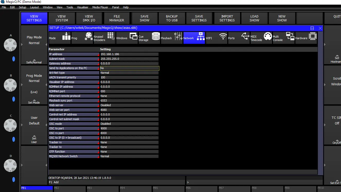Click the Prog Mode Set Mode button
Viewport: 341px width, 192px height.
[34, 101]
